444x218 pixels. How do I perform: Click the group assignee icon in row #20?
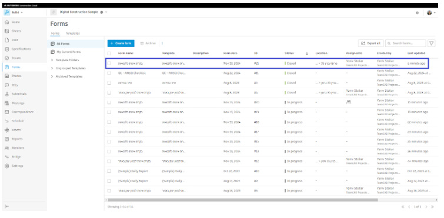pos(348,102)
